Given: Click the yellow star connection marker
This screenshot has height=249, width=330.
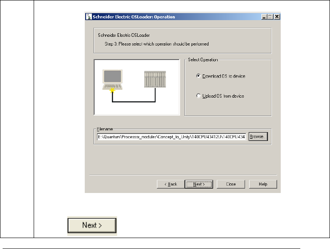Looking at the screenshot, I should [112, 91].
